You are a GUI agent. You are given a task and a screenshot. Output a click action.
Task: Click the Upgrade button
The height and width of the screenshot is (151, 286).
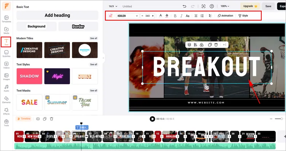point(250,6)
